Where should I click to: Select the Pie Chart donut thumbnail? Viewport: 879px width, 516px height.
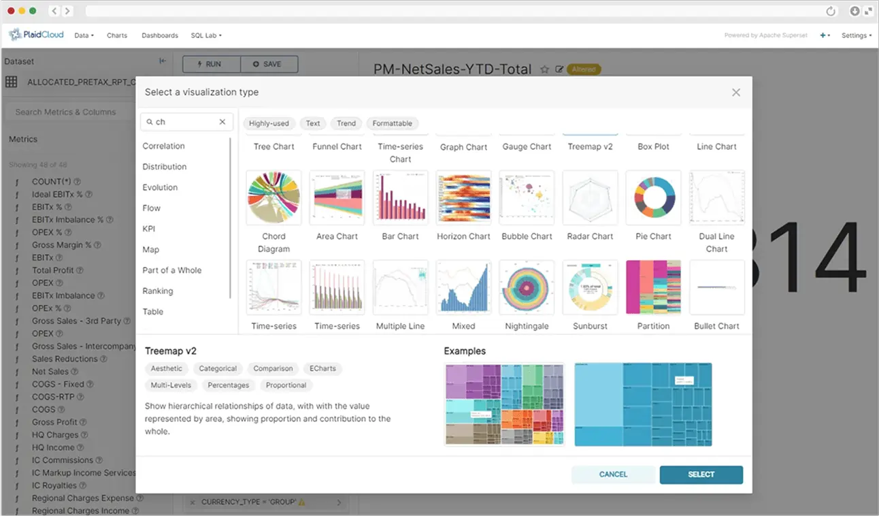coord(653,198)
